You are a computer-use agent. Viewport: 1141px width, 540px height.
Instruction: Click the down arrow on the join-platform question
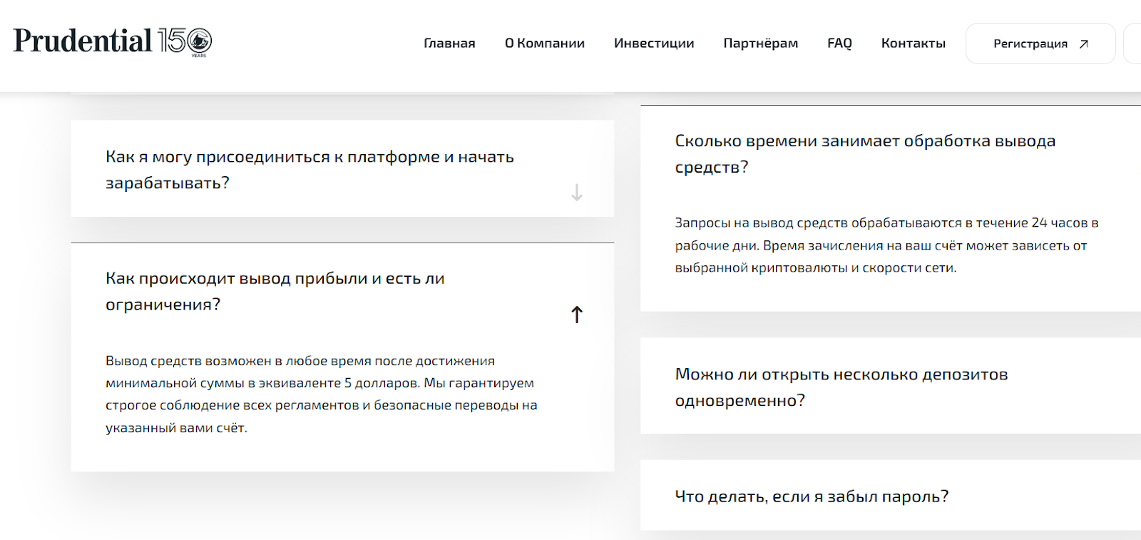tap(577, 193)
